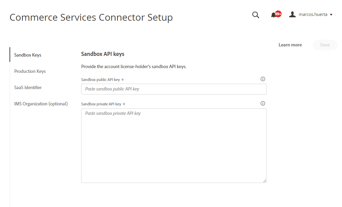
Task: Click the Commerce Services Connector Setup title
Action: [x=91, y=17]
